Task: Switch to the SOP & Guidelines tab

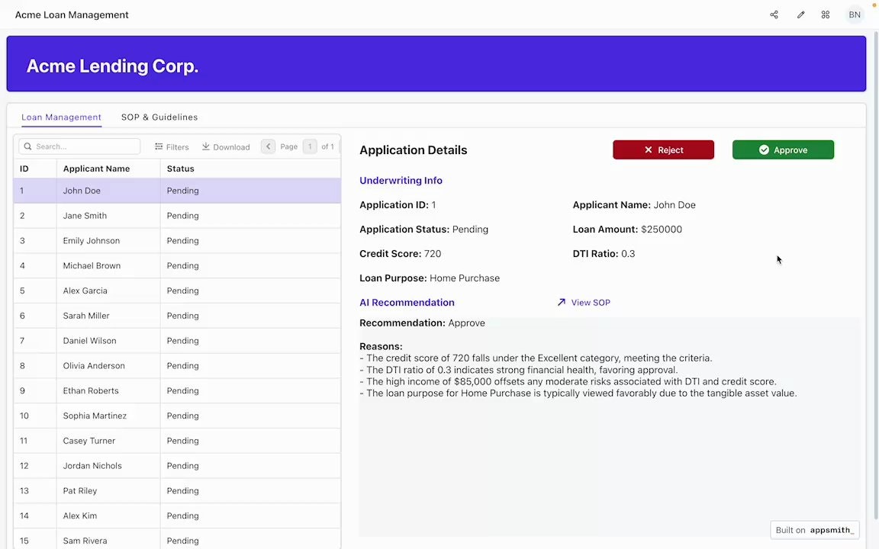Action: coord(159,117)
